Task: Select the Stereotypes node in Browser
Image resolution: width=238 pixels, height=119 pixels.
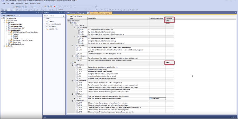Action: [17, 42]
